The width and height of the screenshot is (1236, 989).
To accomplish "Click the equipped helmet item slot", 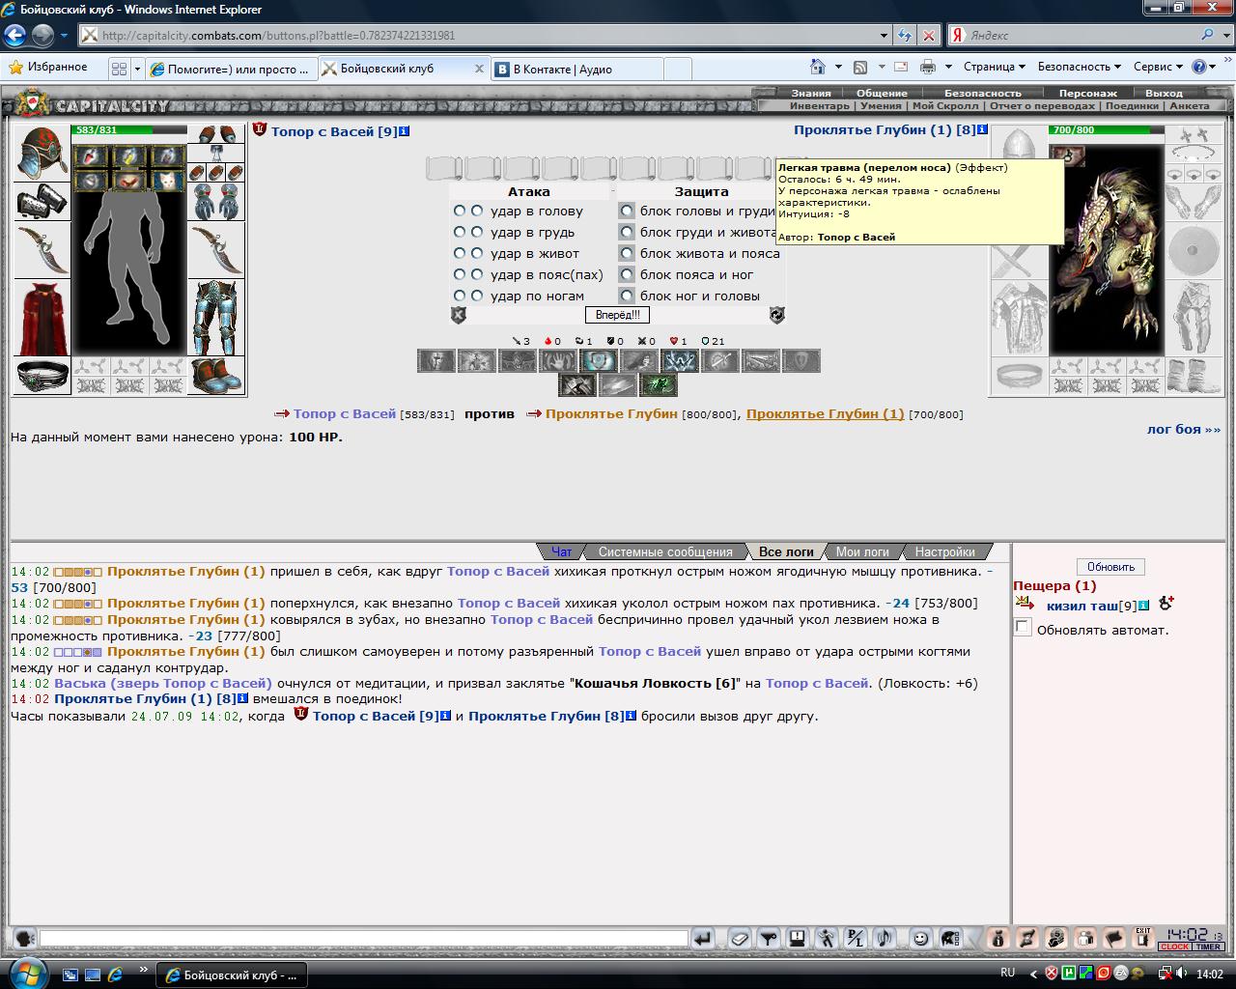I will 42,154.
